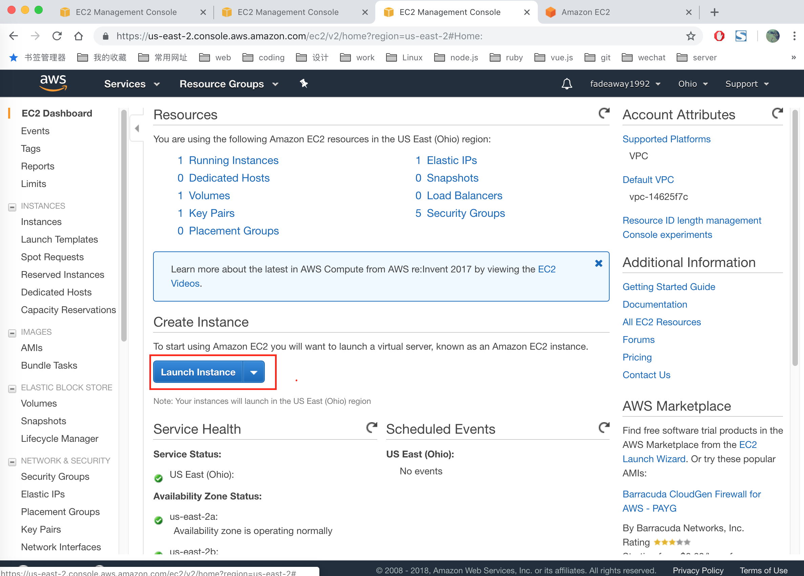804x576 pixels.
Task: Refresh the Resources section
Action: pyautogui.click(x=604, y=114)
